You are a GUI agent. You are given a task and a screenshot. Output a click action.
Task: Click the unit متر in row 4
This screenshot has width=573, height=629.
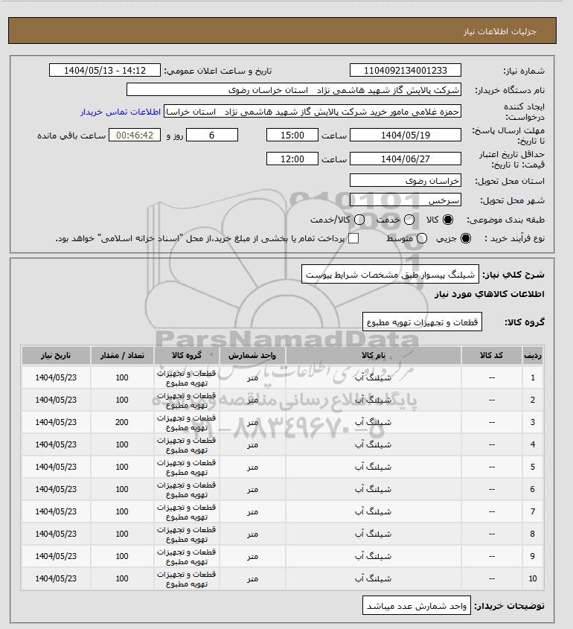point(252,444)
